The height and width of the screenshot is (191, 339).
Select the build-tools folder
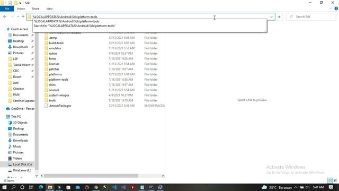pos(56,43)
